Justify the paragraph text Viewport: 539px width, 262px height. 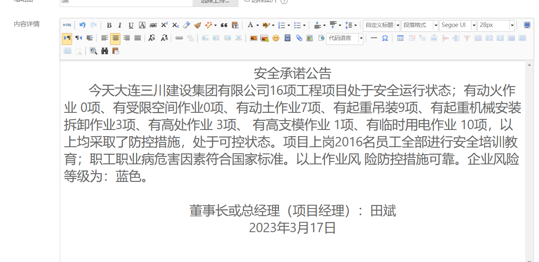[138, 38]
